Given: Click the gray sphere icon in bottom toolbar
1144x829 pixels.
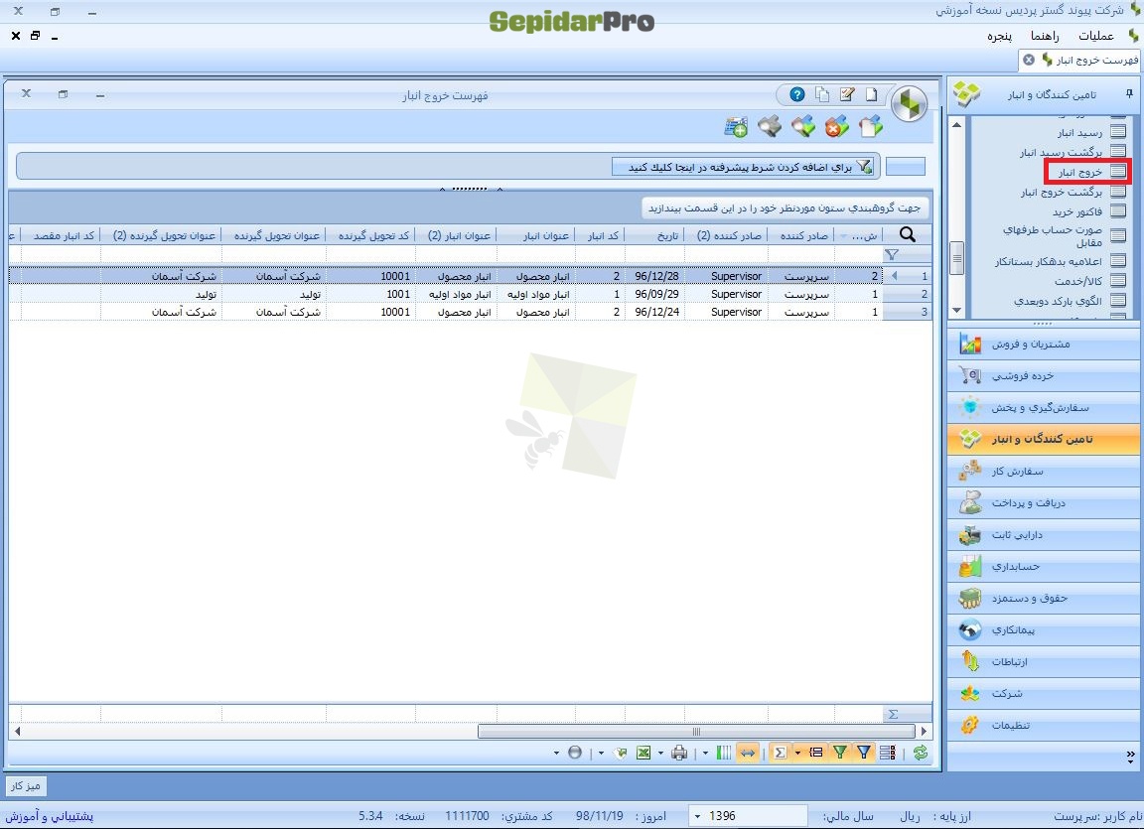Looking at the screenshot, I should 575,753.
